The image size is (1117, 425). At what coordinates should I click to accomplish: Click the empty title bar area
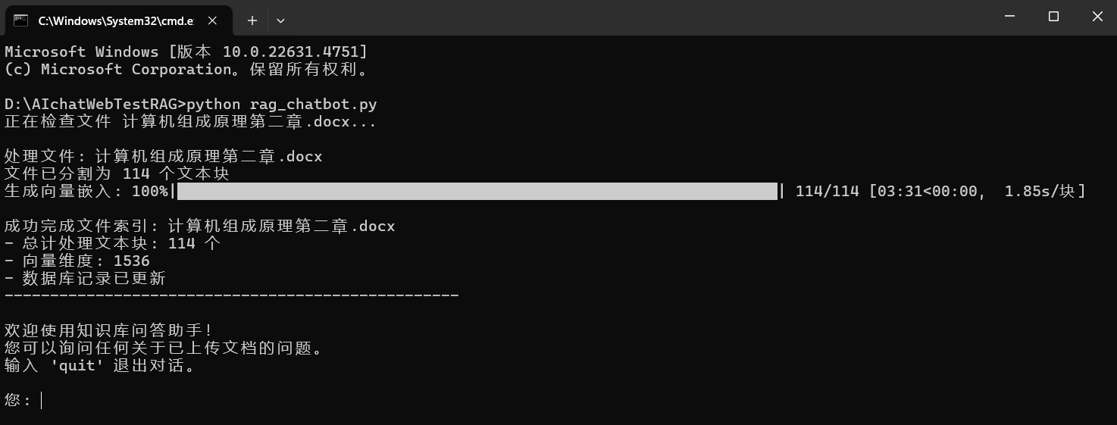click(x=637, y=17)
